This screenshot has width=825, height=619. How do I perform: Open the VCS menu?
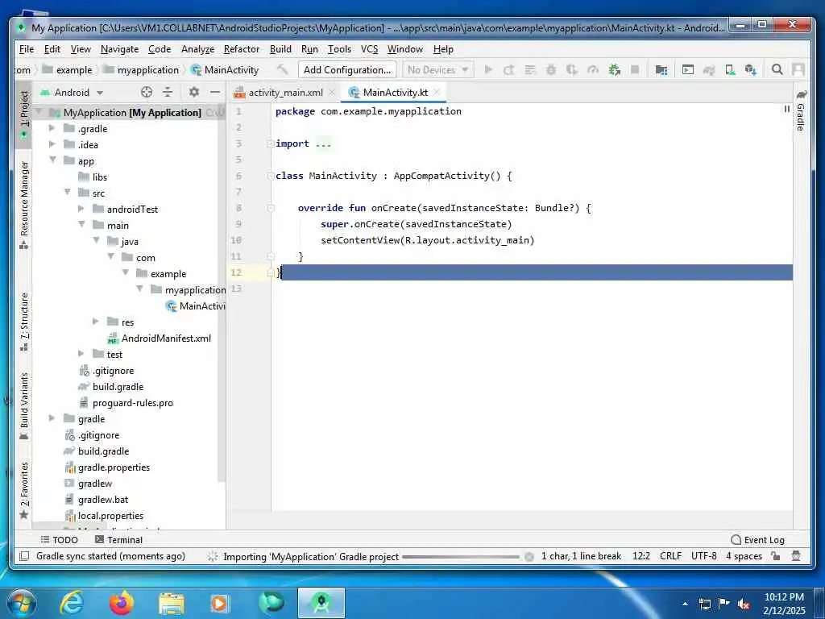369,49
